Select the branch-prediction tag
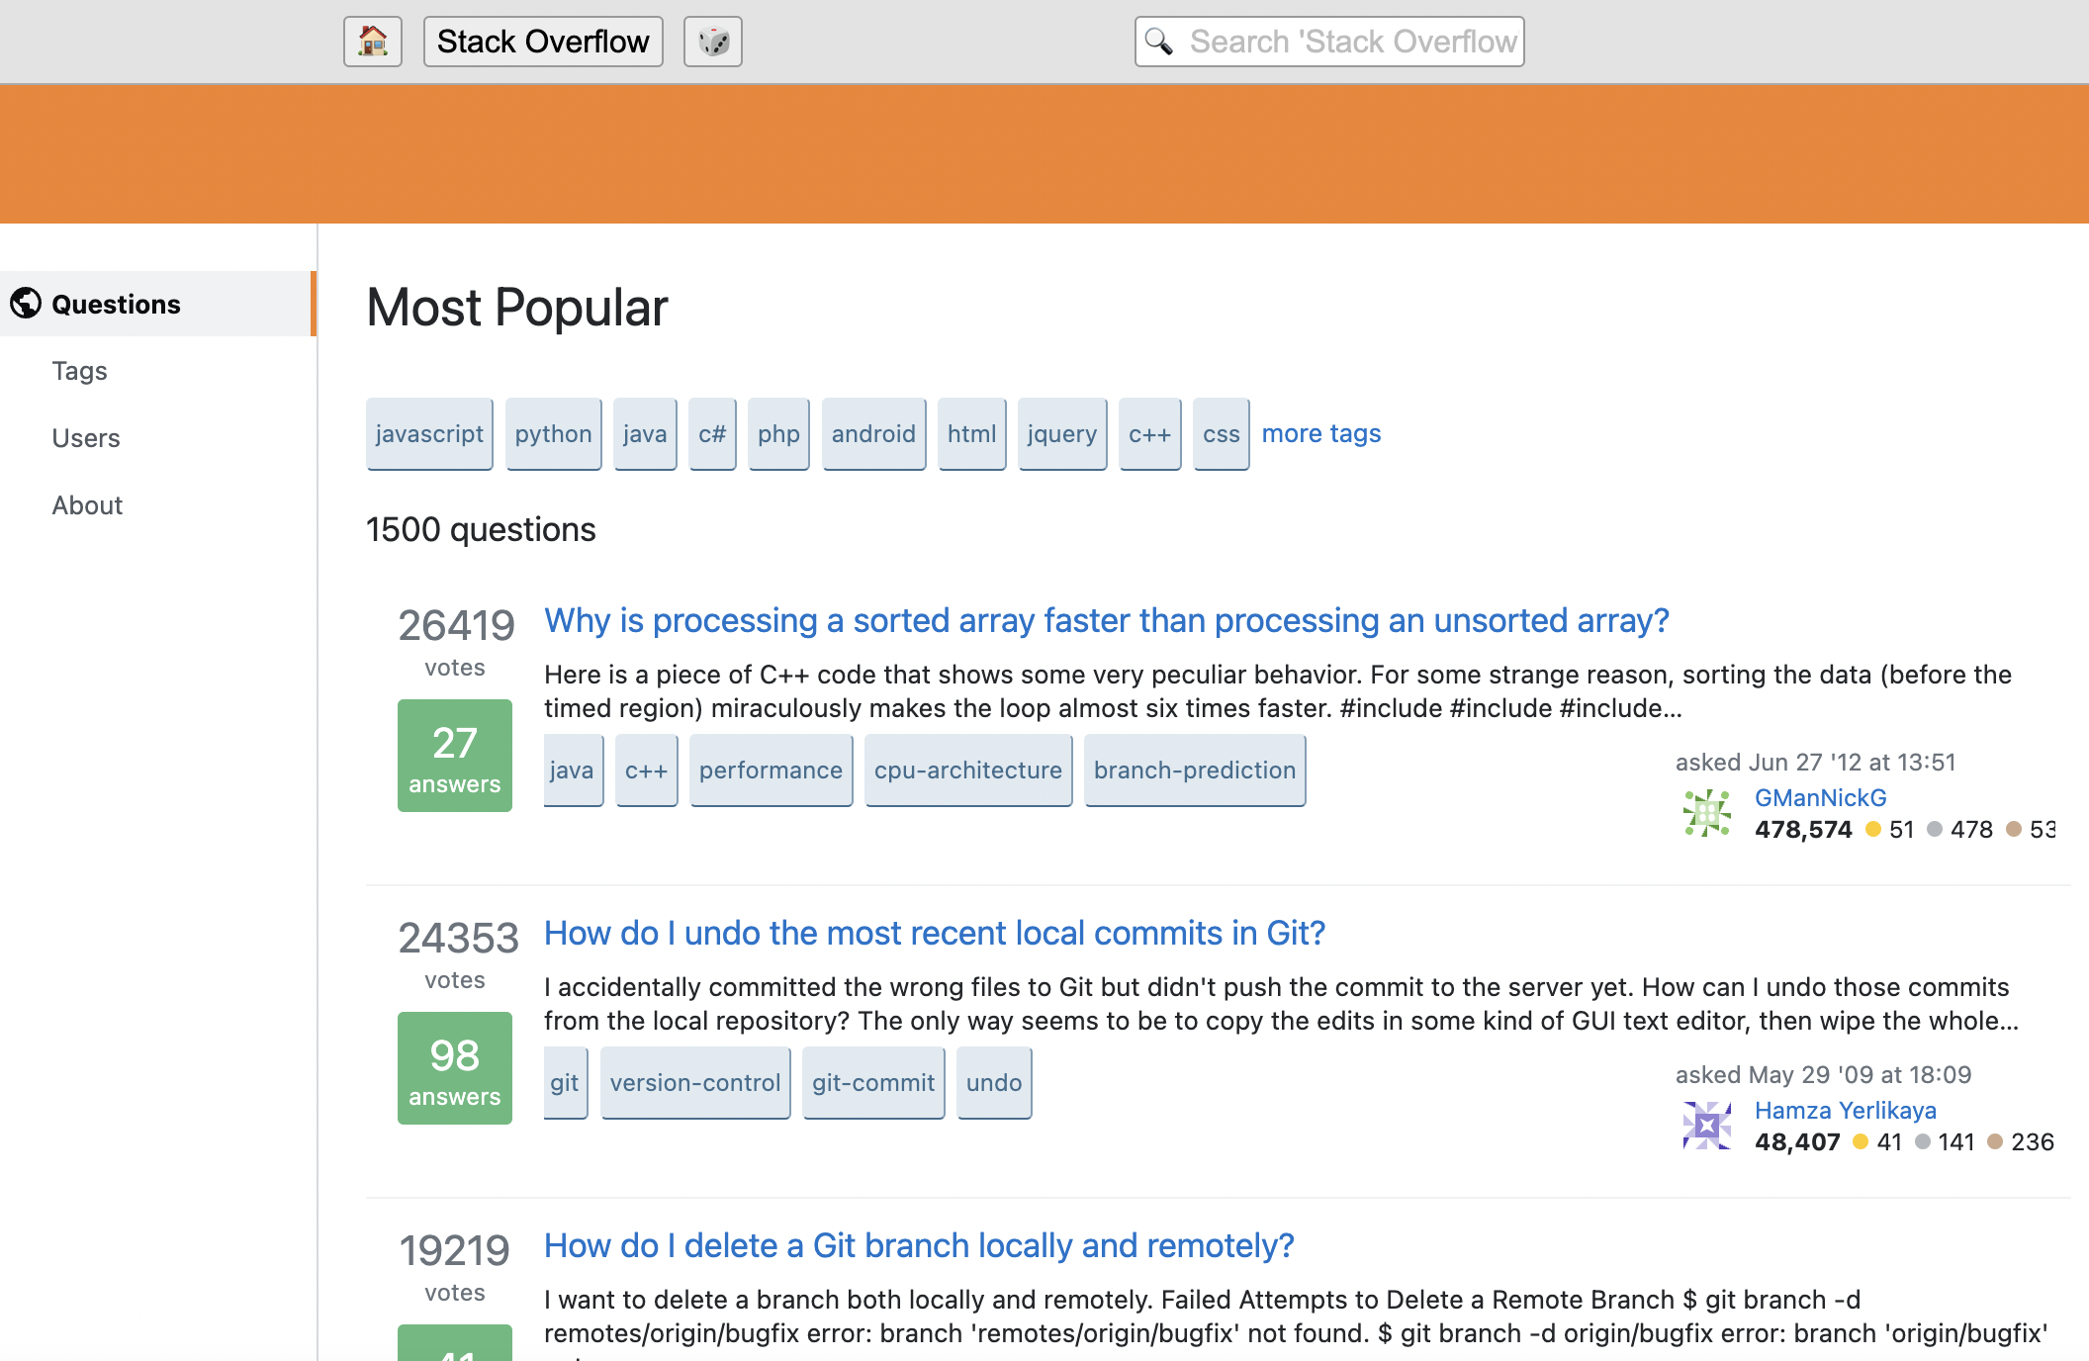 [1195, 771]
